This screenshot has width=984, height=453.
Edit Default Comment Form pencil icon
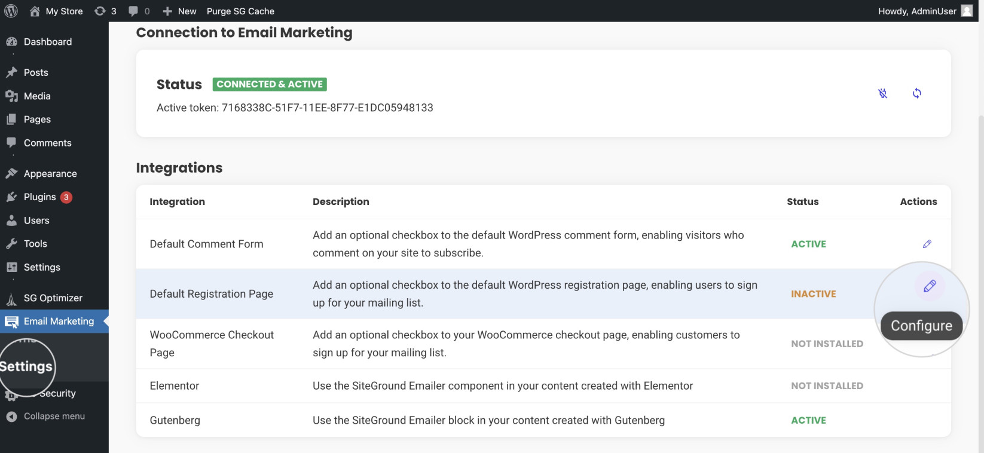click(x=927, y=244)
